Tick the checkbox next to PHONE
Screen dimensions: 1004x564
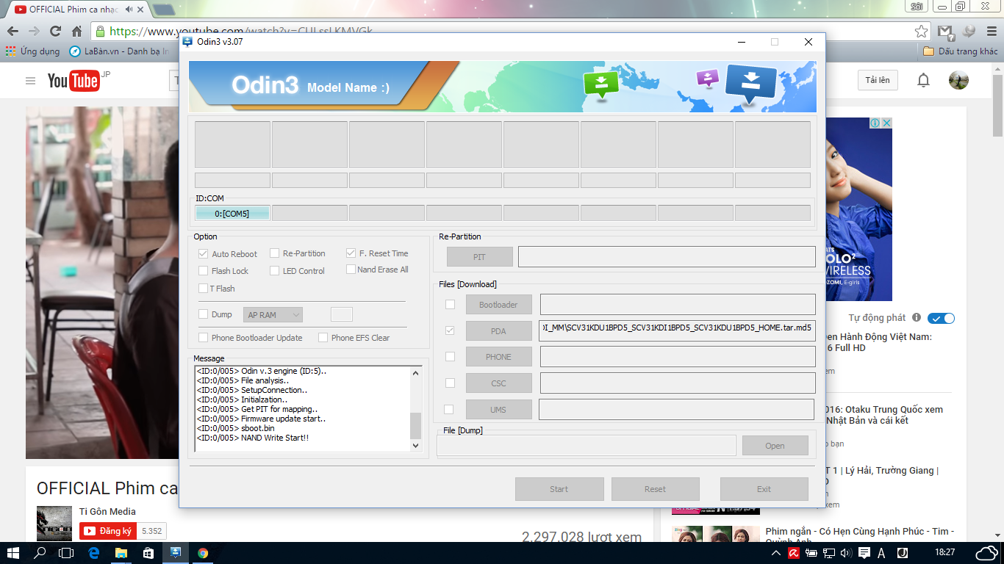450,357
